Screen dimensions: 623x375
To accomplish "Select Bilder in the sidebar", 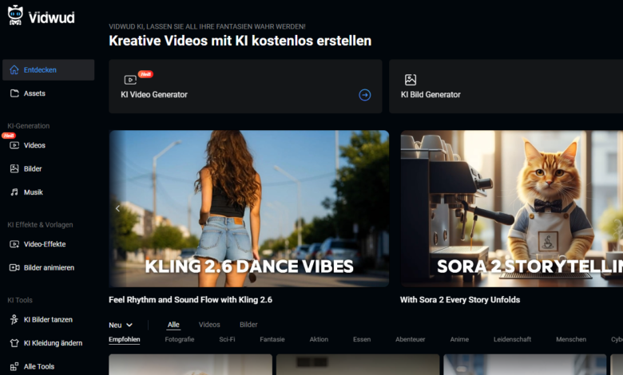I will 33,168.
